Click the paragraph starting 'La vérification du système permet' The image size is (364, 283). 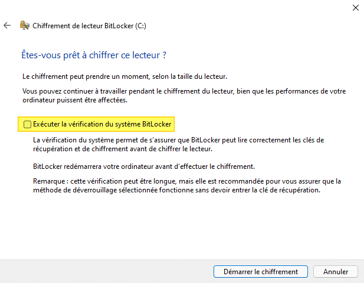point(177,140)
